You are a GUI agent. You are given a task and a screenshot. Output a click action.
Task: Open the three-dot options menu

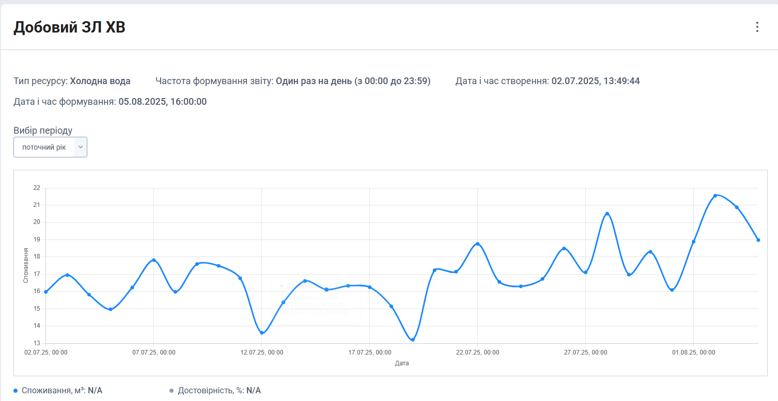point(757,27)
